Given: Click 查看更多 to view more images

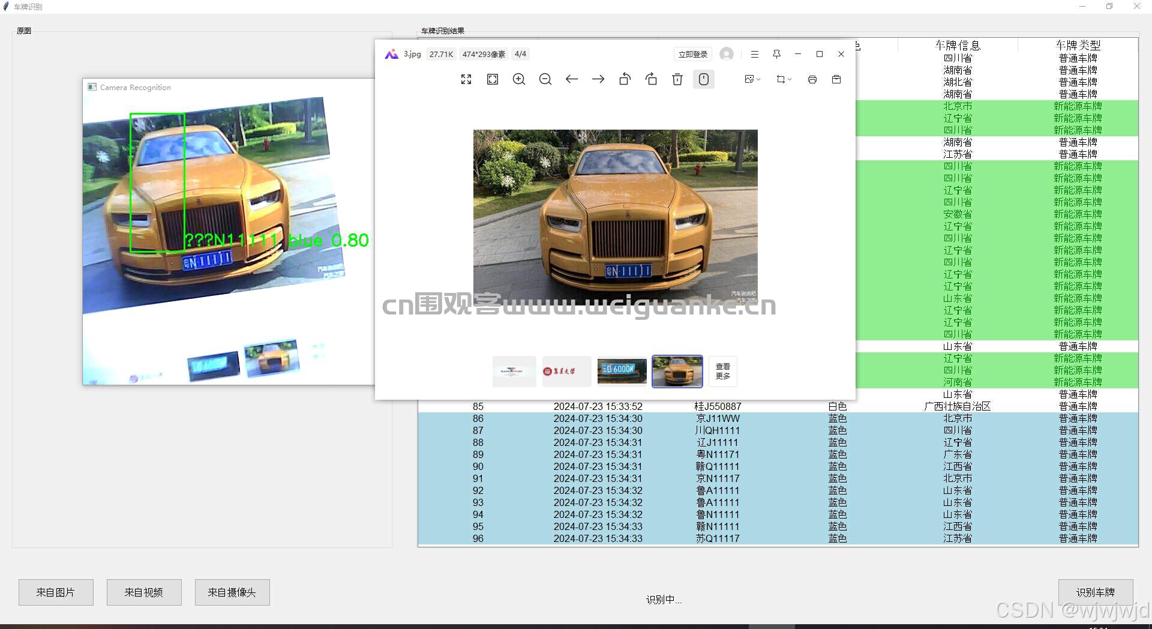Looking at the screenshot, I should [723, 371].
